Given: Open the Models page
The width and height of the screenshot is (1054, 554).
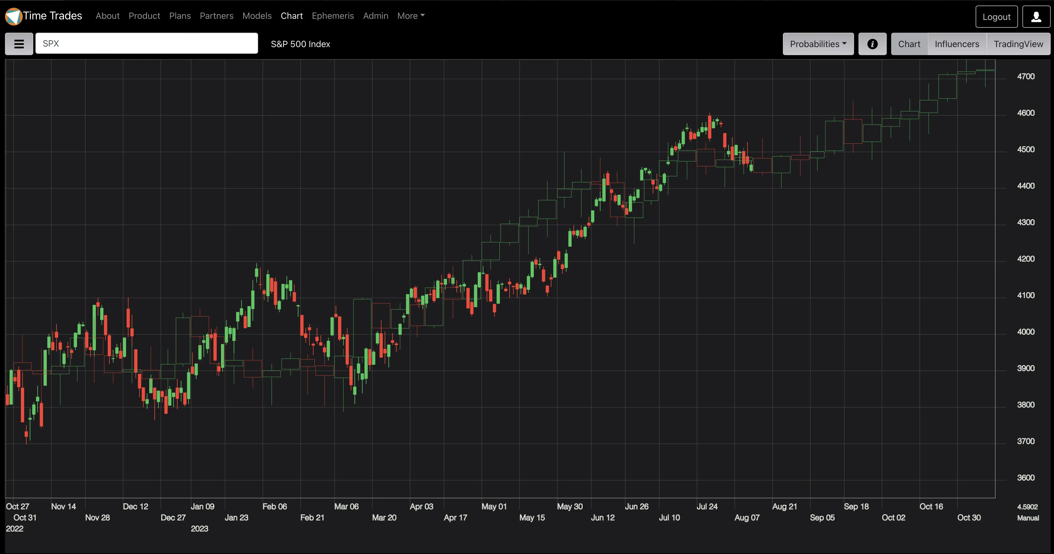Looking at the screenshot, I should click(x=257, y=16).
